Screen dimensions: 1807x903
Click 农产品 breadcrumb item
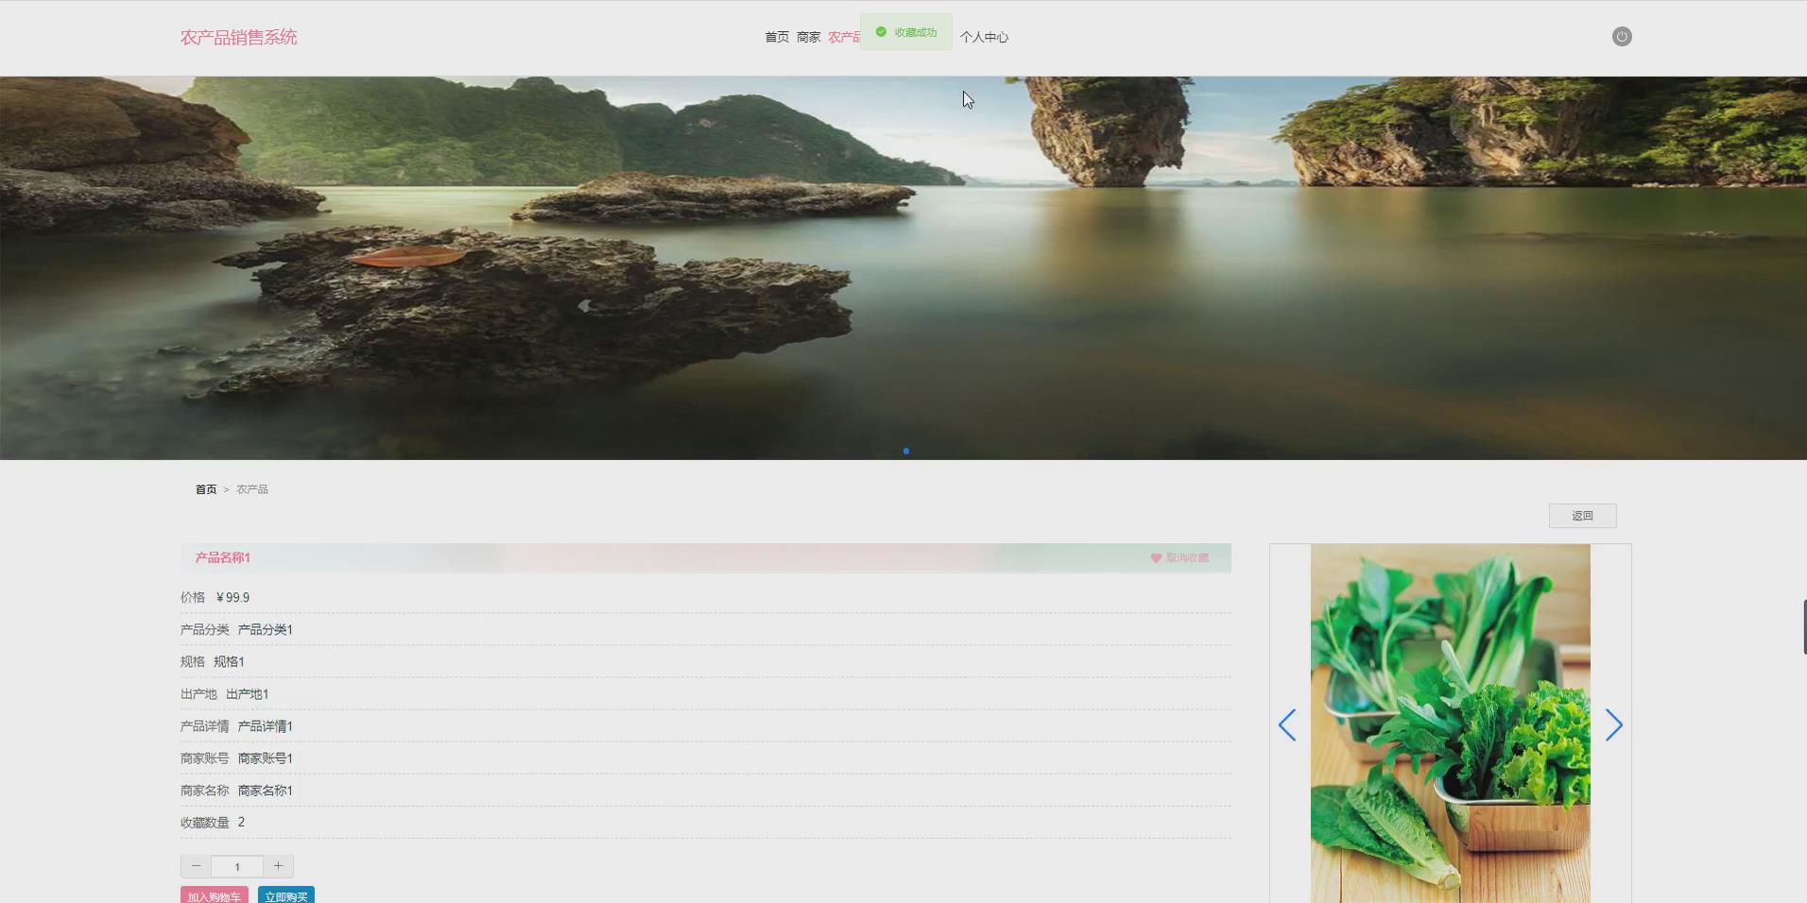(x=252, y=489)
